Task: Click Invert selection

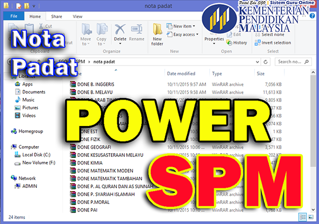Action: pyautogui.click(x=273, y=43)
